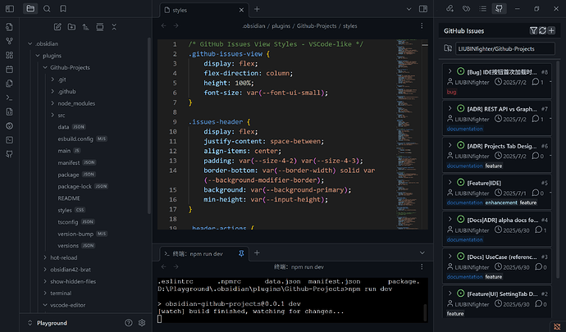Image resolution: width=566 pixels, height=332 pixels.
Task: Open Obsidian settings gear
Action: pyautogui.click(x=142, y=323)
